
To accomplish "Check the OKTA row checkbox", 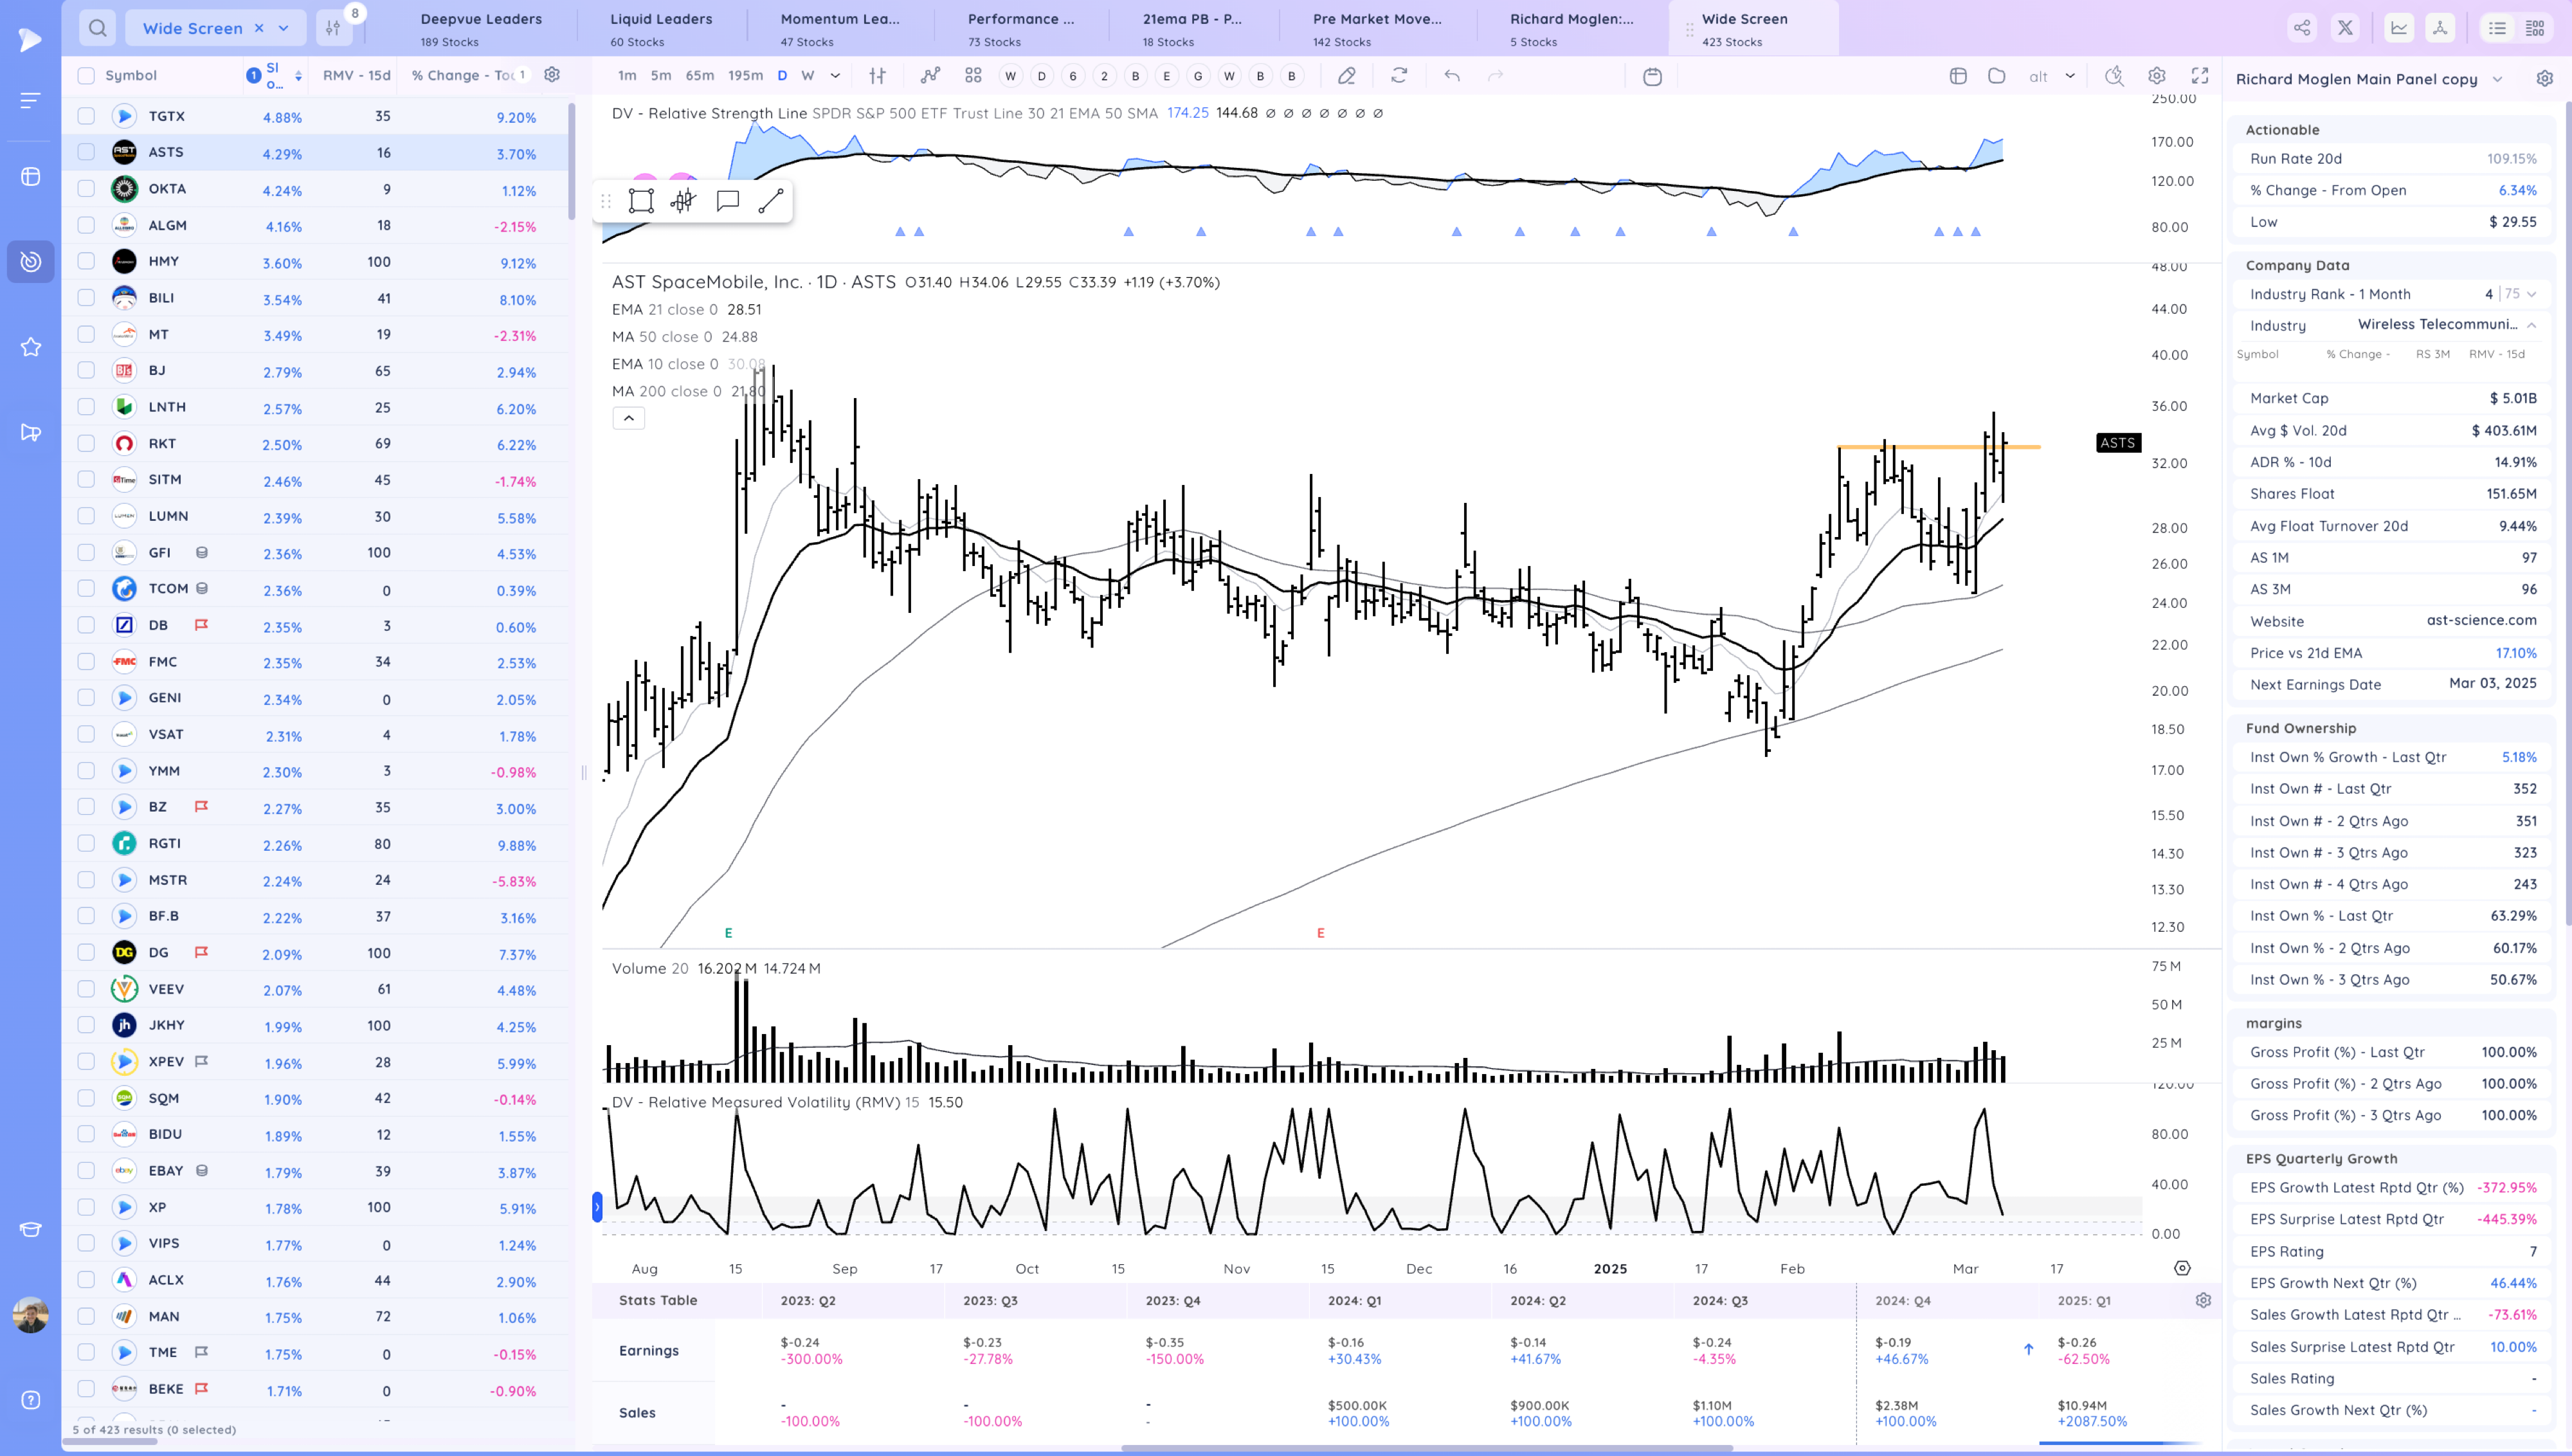I will tap(86, 188).
